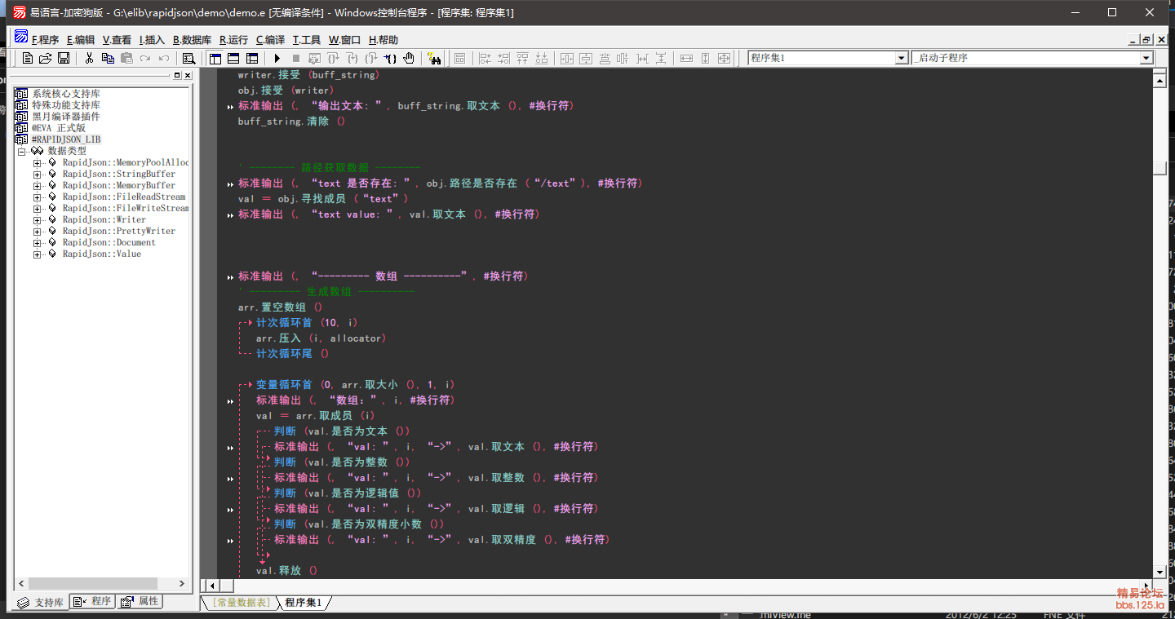This screenshot has height=619, width=1175.
Task: Click the Copy toolbar icon
Action: 108,58
